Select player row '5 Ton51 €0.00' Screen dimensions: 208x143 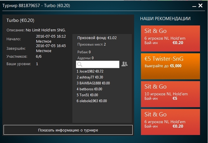point(87,95)
